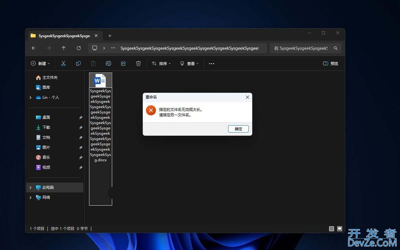Click the address bar breadcrumb chevron
Screen dimensions: 400x250
[104, 48]
